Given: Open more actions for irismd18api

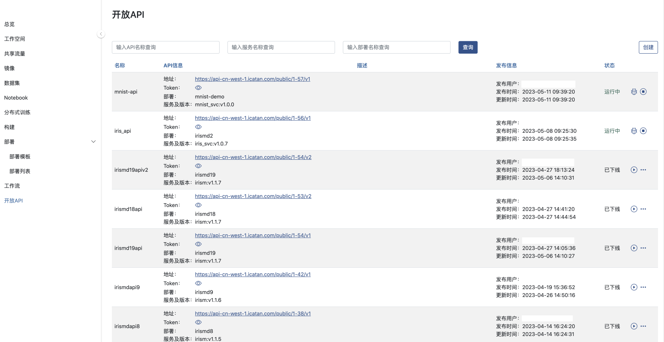Looking at the screenshot, I should (643, 209).
